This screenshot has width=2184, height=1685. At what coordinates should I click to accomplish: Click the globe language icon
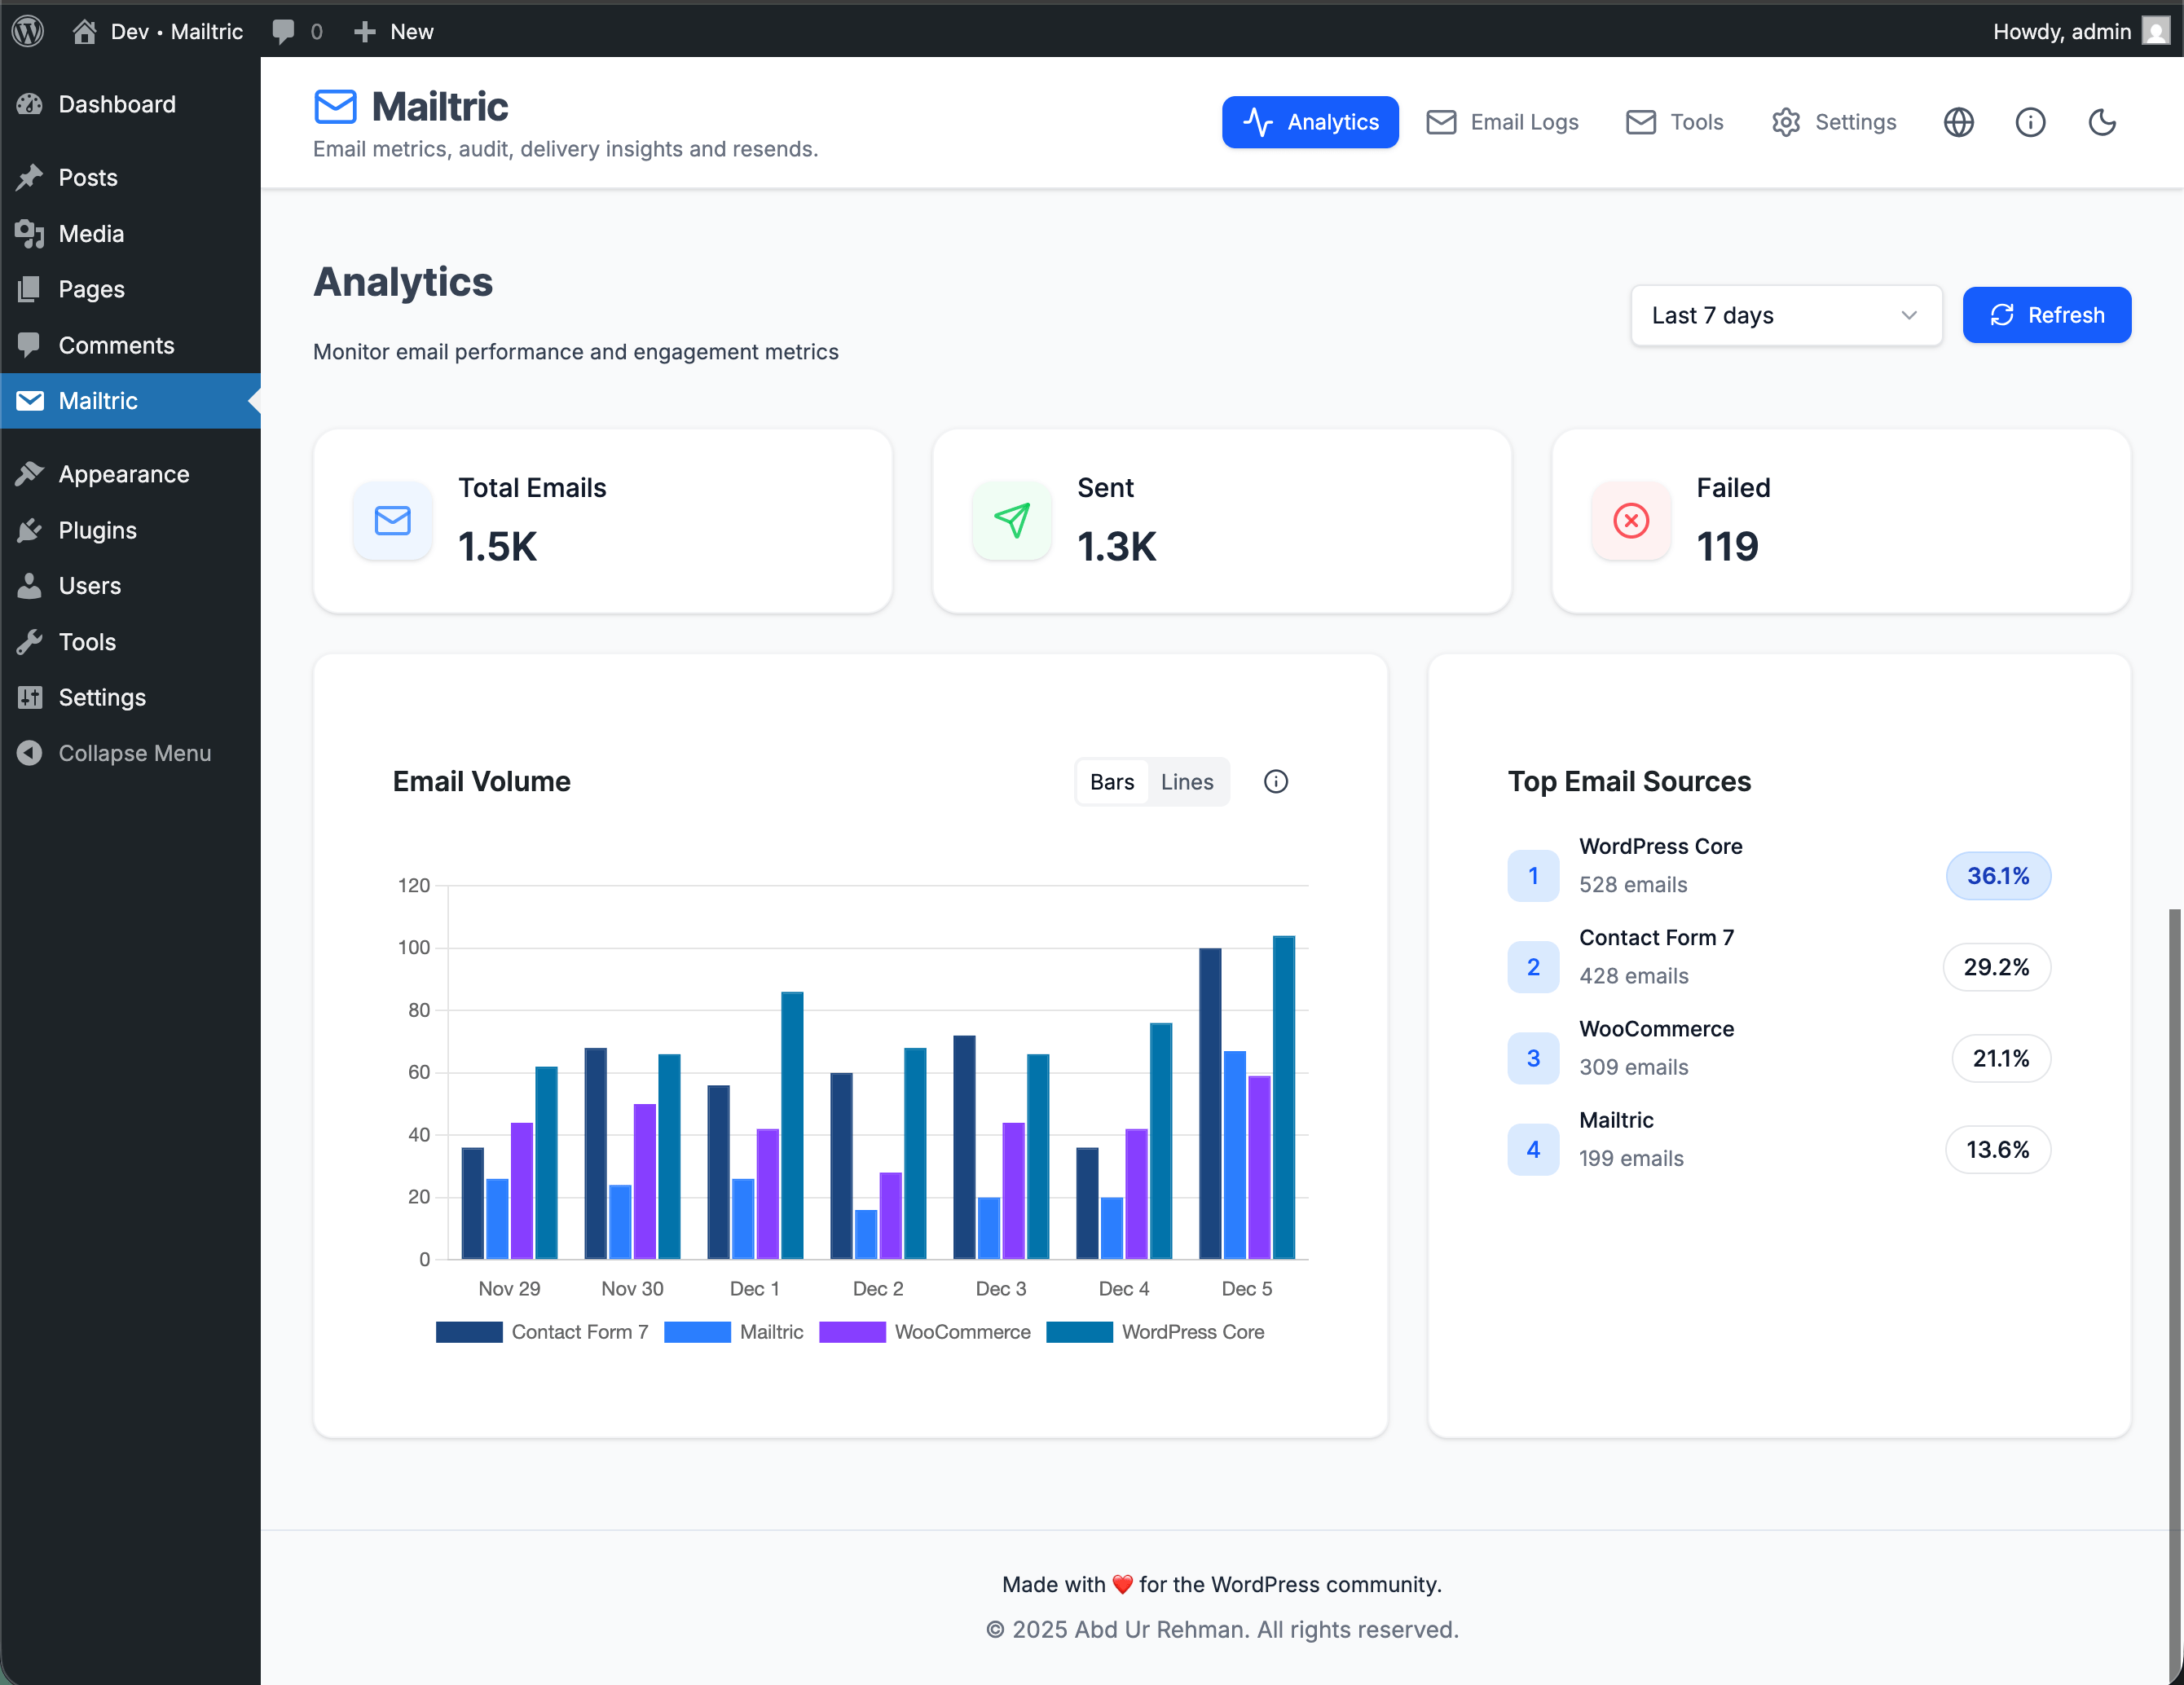(x=1958, y=122)
